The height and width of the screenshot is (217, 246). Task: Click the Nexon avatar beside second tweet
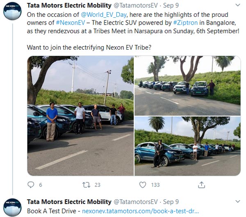[12, 207]
